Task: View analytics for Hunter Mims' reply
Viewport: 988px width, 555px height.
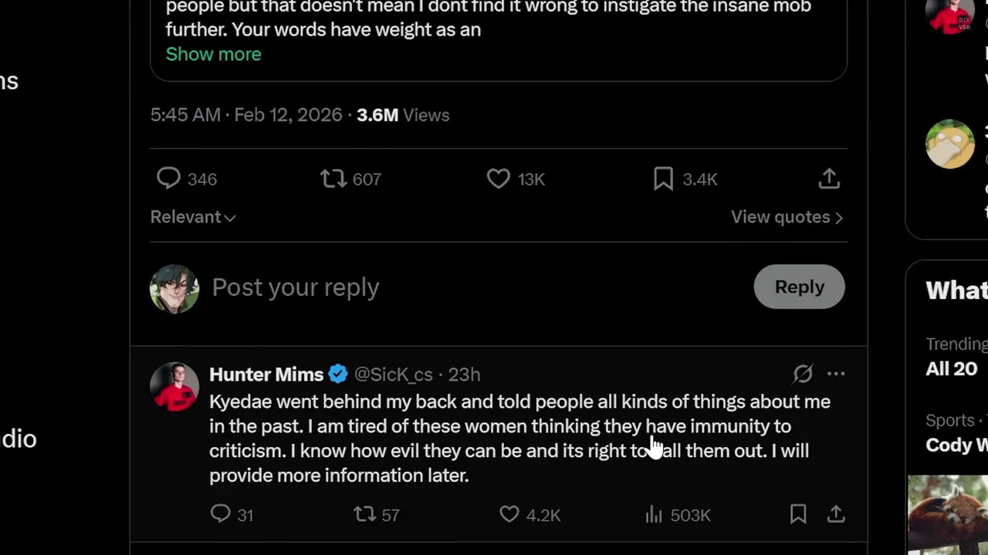Action: [x=654, y=514]
